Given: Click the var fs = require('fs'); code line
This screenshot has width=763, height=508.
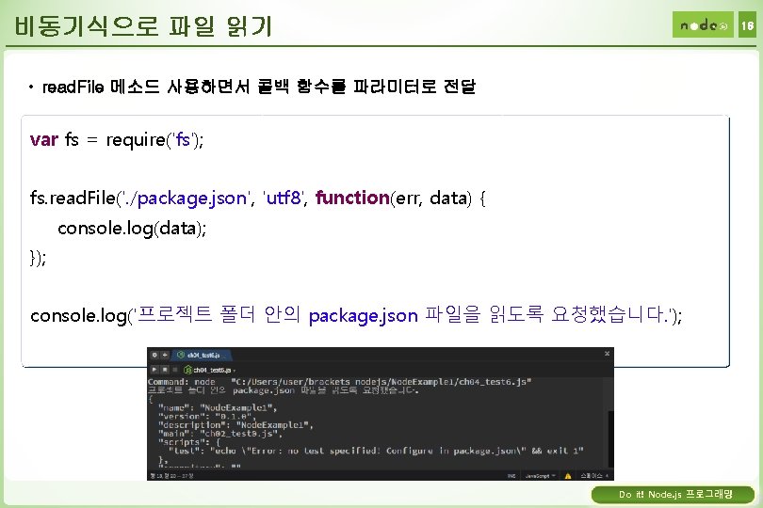Looking at the screenshot, I should [117, 139].
